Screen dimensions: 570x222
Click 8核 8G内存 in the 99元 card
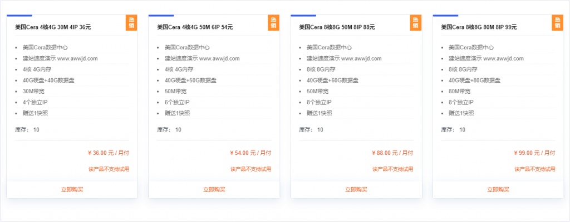(x=463, y=69)
